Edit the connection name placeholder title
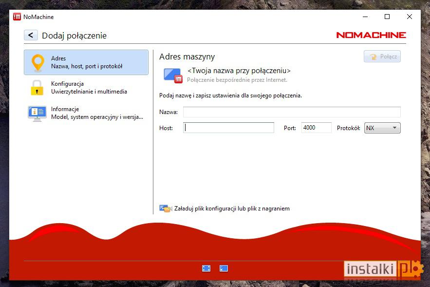The width and height of the screenshot is (430, 287). [x=239, y=71]
